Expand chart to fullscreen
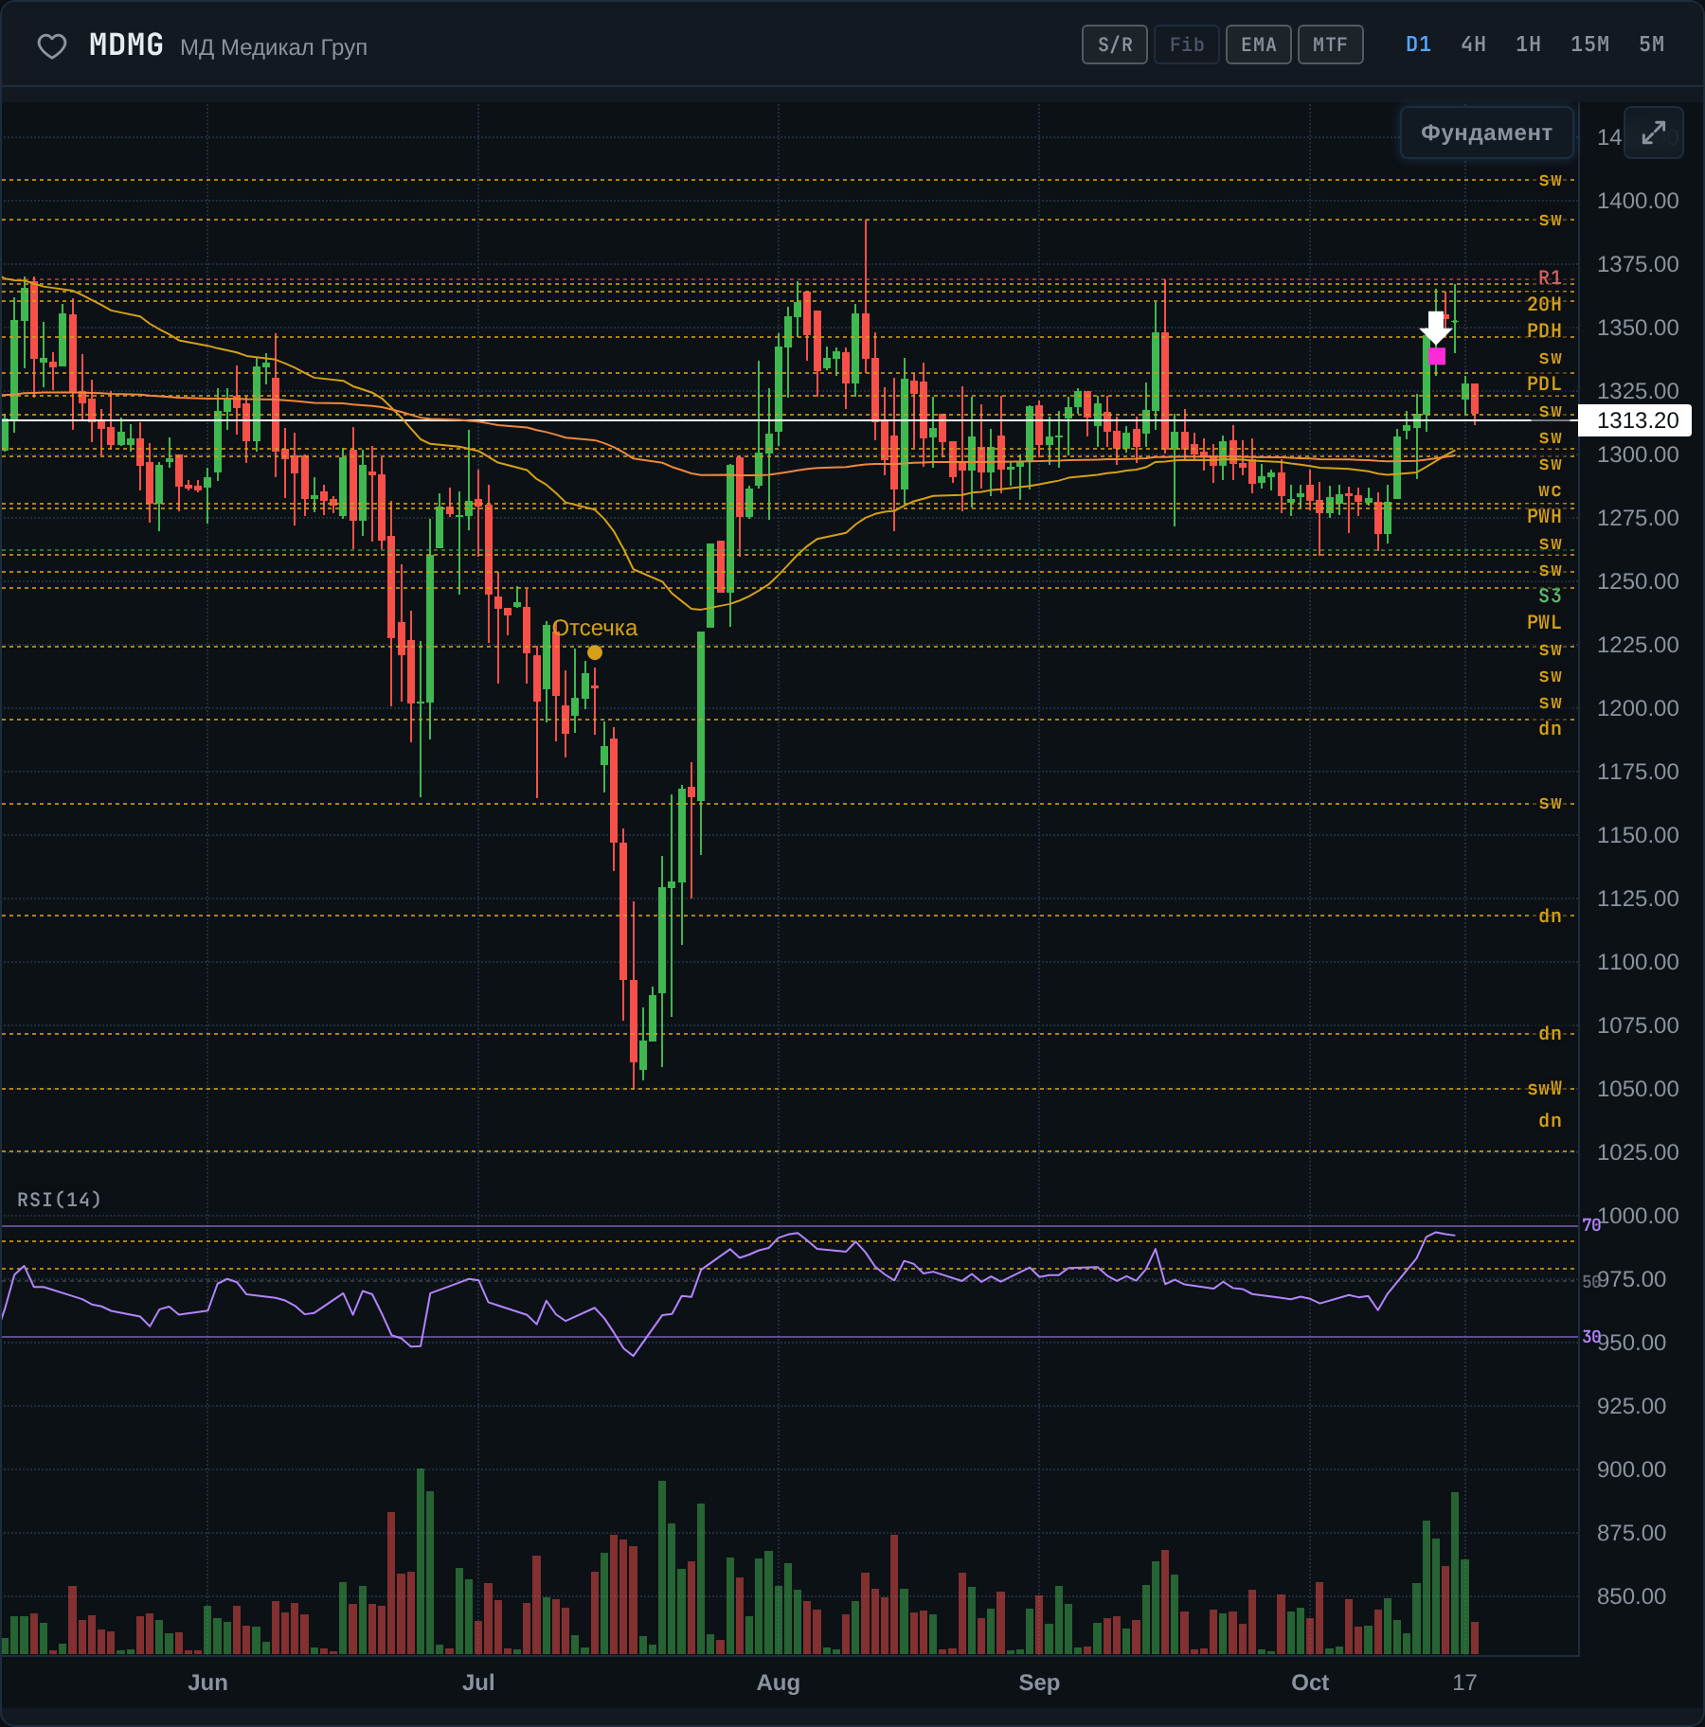The width and height of the screenshot is (1705, 1727). pyautogui.click(x=1653, y=133)
